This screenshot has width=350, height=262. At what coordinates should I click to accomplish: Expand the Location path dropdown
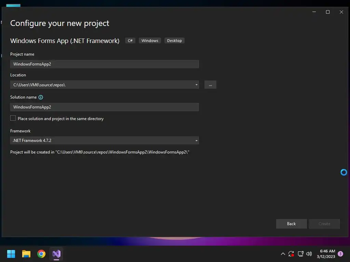pyautogui.click(x=197, y=85)
